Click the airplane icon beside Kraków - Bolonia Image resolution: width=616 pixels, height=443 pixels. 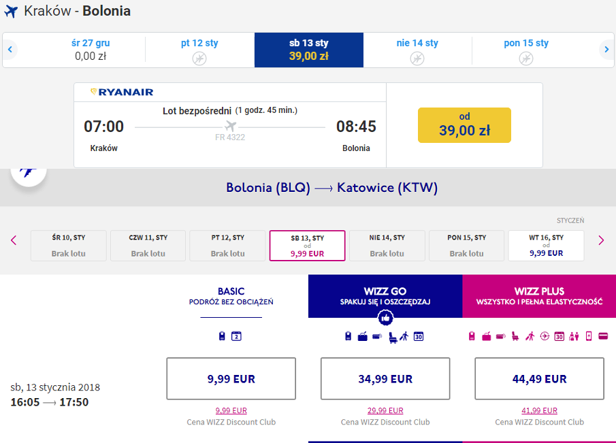(11, 12)
